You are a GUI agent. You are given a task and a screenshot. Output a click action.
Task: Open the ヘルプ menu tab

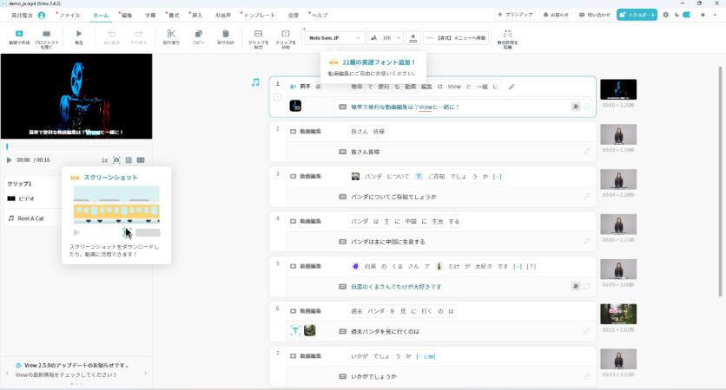[320, 16]
